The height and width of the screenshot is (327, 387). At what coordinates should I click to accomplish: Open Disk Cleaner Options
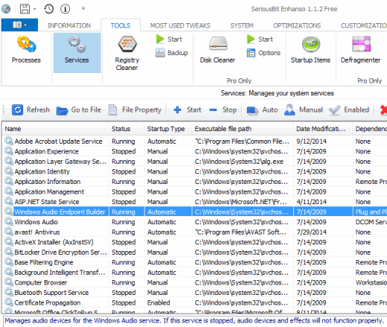click(x=263, y=53)
